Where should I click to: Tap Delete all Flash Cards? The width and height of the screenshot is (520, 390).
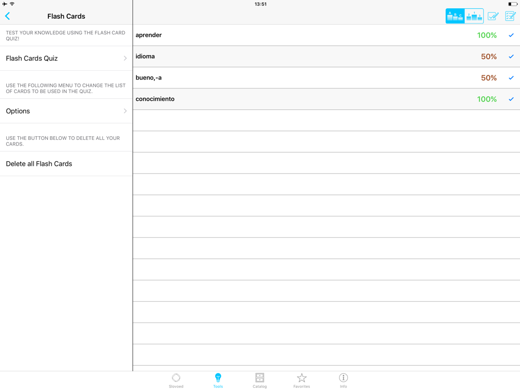point(67,164)
